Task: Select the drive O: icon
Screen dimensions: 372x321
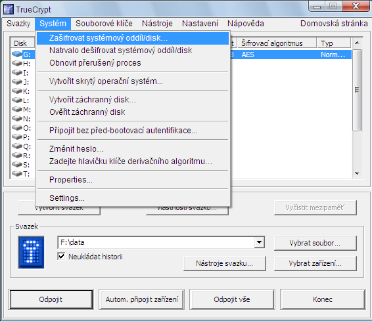Action: 17,128
